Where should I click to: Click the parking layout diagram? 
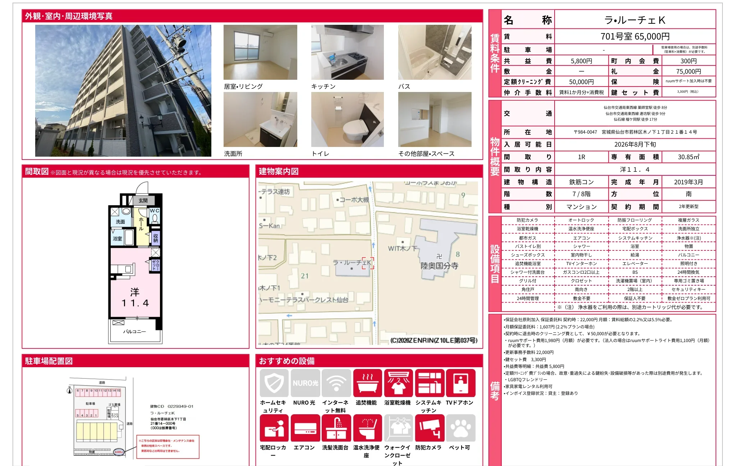99,417
